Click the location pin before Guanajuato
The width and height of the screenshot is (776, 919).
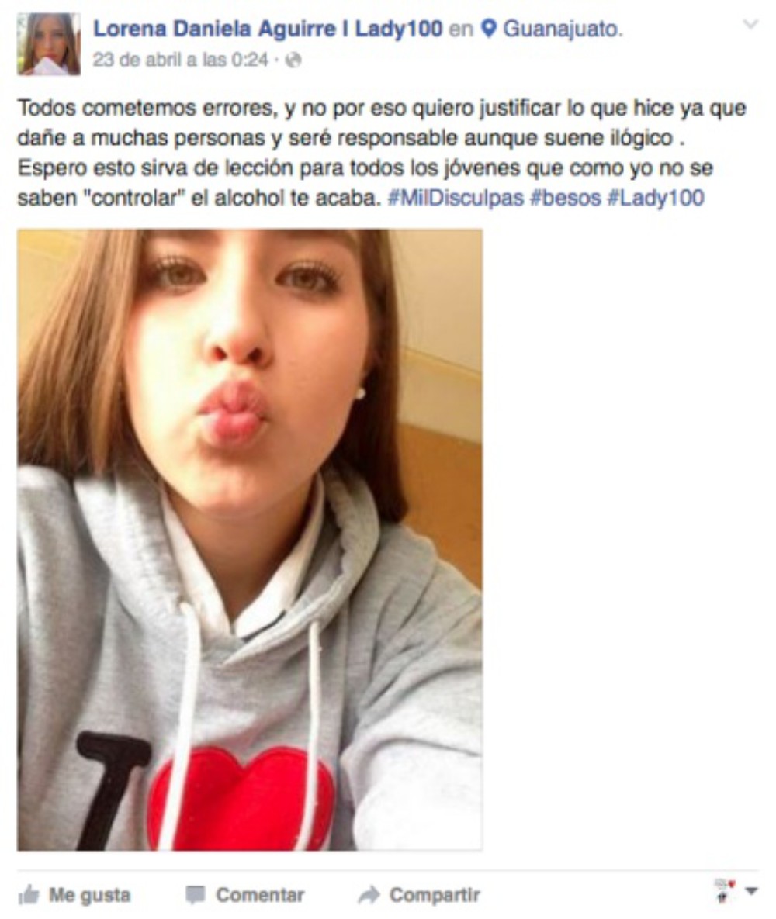[x=489, y=28]
